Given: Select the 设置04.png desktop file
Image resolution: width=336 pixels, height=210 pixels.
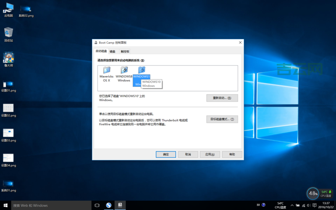Looking at the screenshot, I should point(8,160).
